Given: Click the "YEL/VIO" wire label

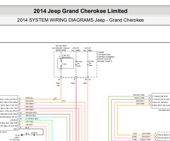Looking at the screenshot, I should (29, 125).
